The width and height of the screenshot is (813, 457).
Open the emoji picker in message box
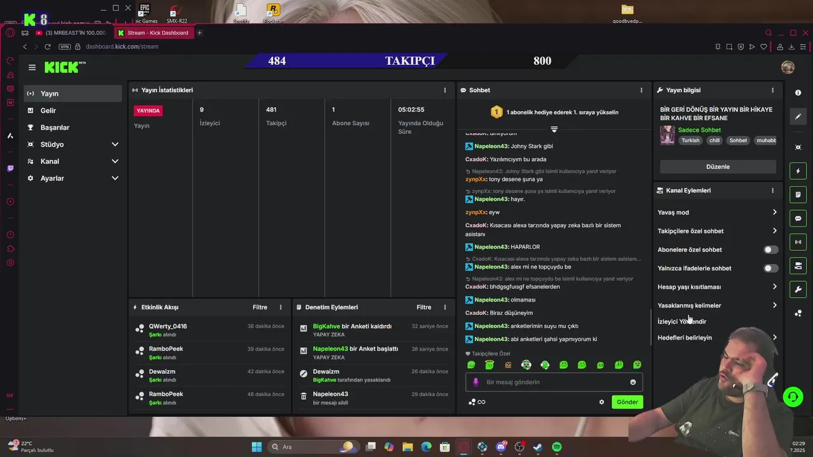(633, 382)
